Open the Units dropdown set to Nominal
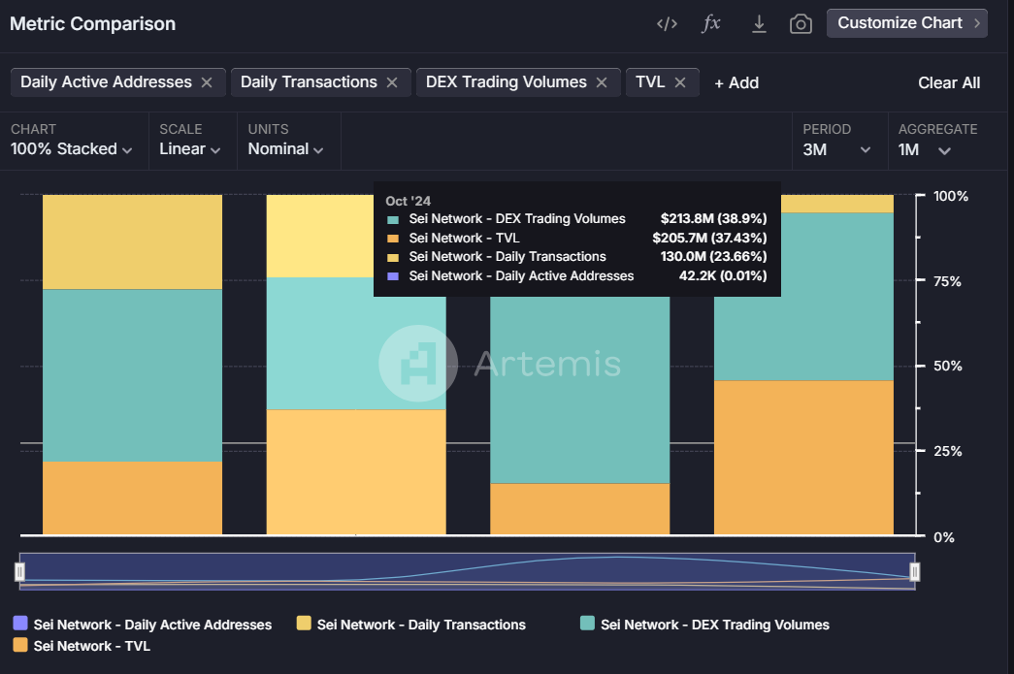Viewport: 1014px width, 674px height. [285, 149]
